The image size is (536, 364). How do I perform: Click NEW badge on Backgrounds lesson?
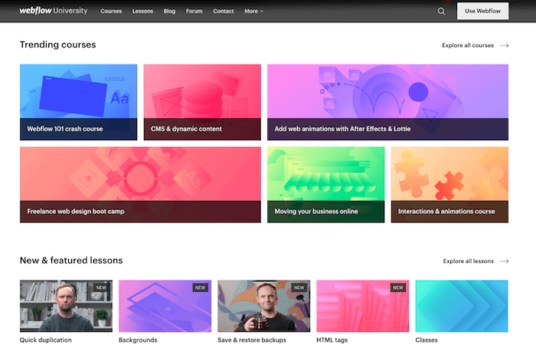(x=201, y=287)
